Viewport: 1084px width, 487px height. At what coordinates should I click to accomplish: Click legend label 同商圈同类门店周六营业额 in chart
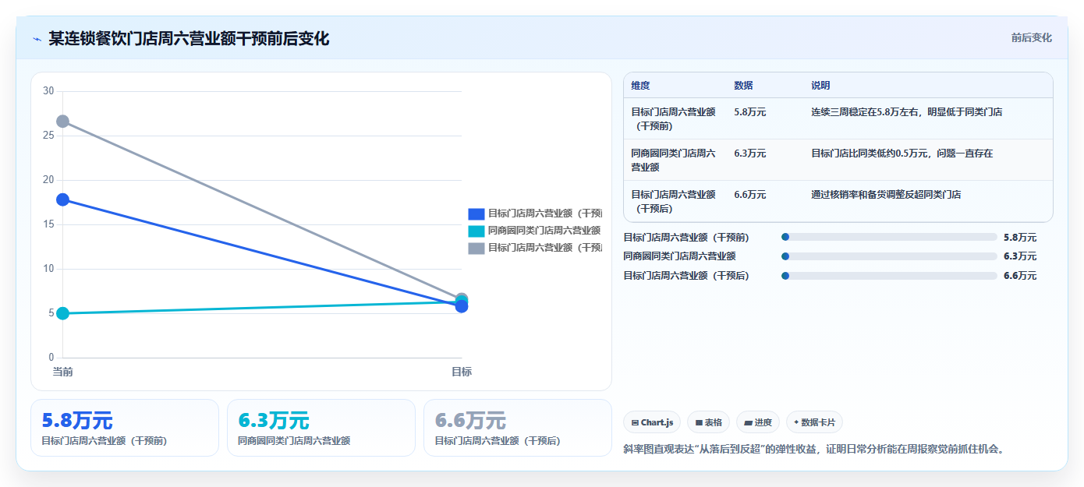tap(544, 231)
